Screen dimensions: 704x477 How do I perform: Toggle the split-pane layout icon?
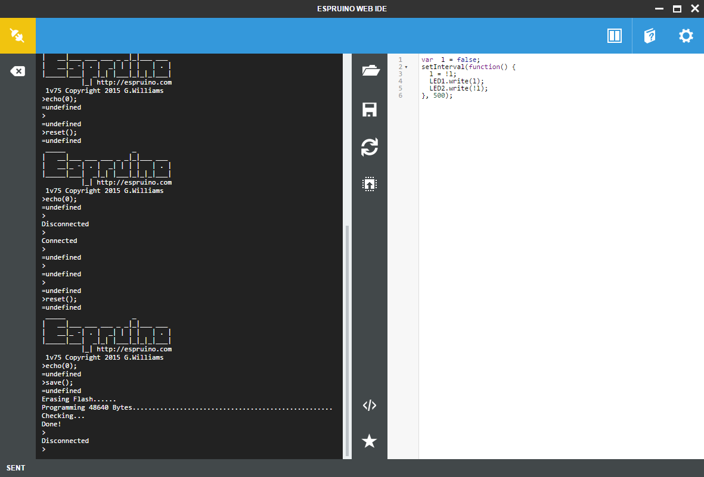(x=614, y=36)
